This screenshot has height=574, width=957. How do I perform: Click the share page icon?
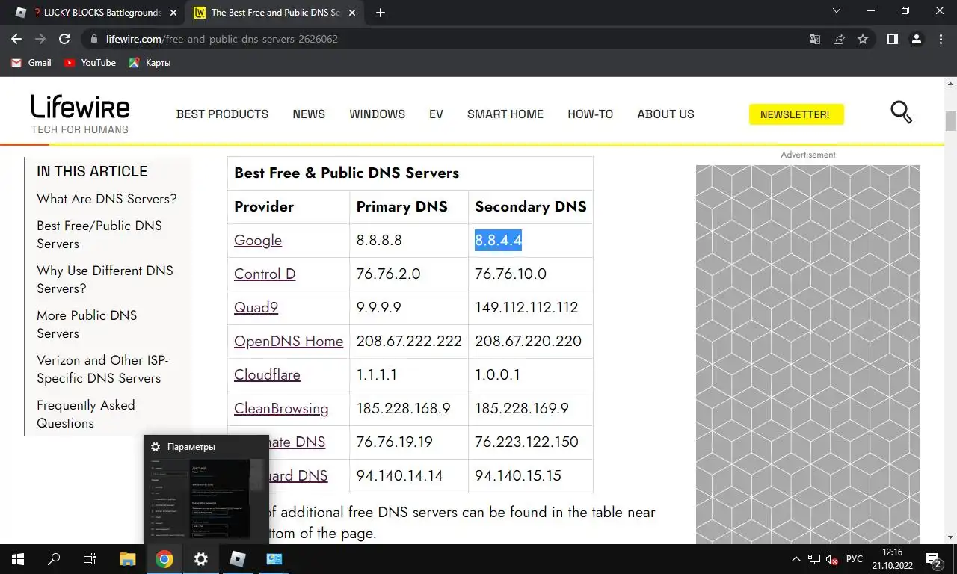pyautogui.click(x=839, y=39)
